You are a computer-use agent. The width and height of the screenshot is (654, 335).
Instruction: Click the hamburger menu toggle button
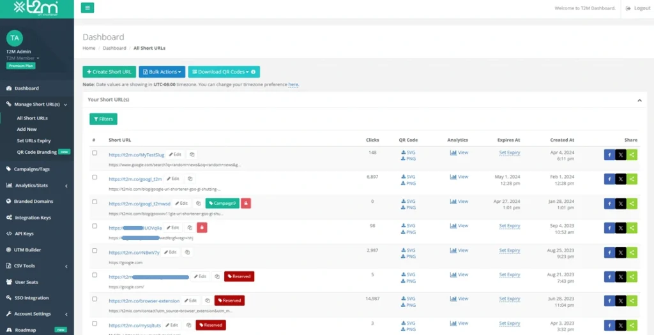[87, 8]
